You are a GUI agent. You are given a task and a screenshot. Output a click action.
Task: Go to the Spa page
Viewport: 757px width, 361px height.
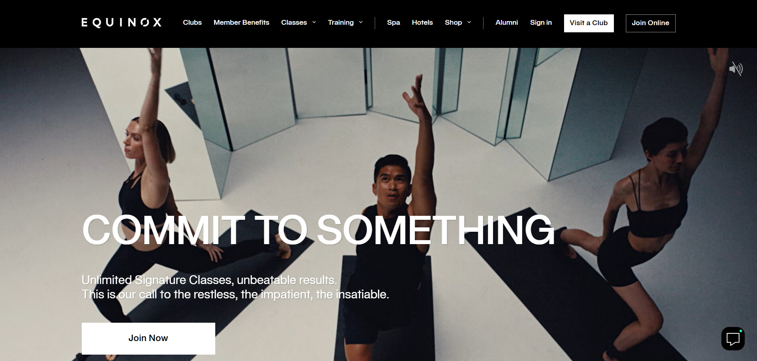393,22
